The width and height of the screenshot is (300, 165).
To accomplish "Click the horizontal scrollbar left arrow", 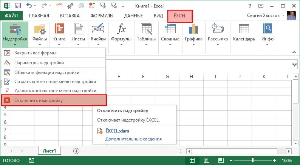I will pos(189,151).
